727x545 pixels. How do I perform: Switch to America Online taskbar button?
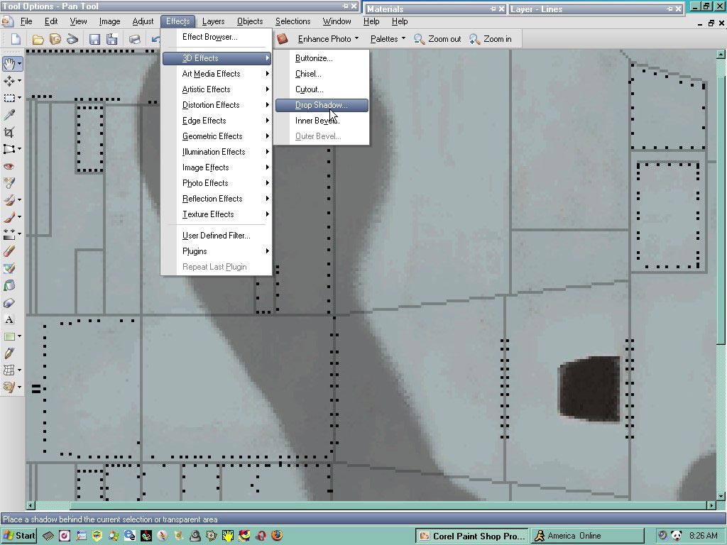[587, 536]
